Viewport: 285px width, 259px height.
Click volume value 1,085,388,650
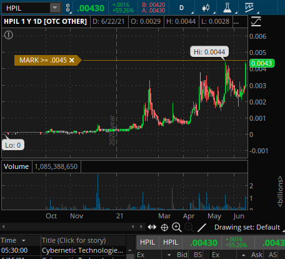(x=56, y=166)
